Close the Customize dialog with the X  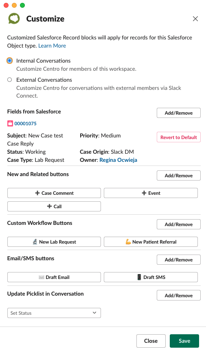(195, 19)
